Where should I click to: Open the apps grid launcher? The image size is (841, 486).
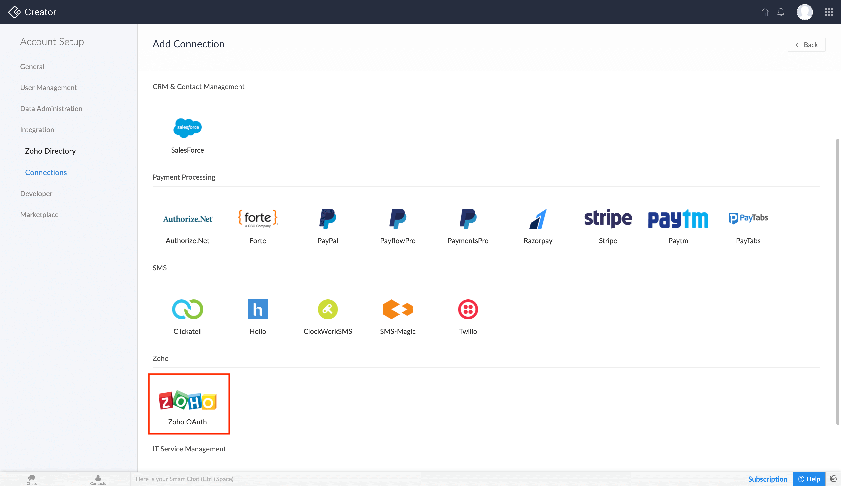[x=829, y=12]
